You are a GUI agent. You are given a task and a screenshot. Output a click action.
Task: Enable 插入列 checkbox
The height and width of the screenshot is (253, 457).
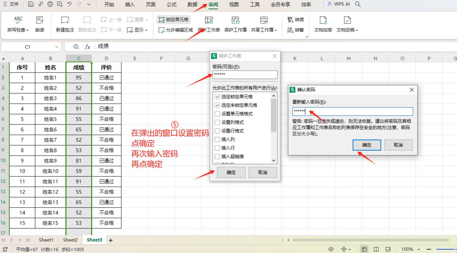point(217,139)
